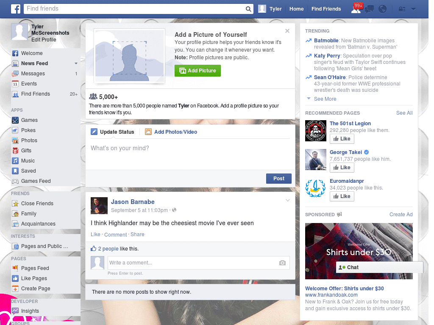Image resolution: width=434 pixels, height=325 pixels.
Task: Like Euromaidanpr page
Action: point(342,196)
